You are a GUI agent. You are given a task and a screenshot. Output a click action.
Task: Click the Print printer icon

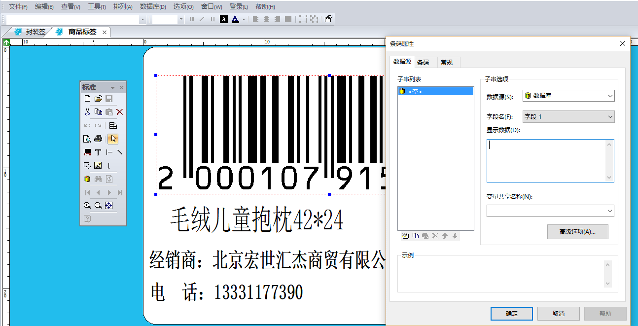click(98, 139)
